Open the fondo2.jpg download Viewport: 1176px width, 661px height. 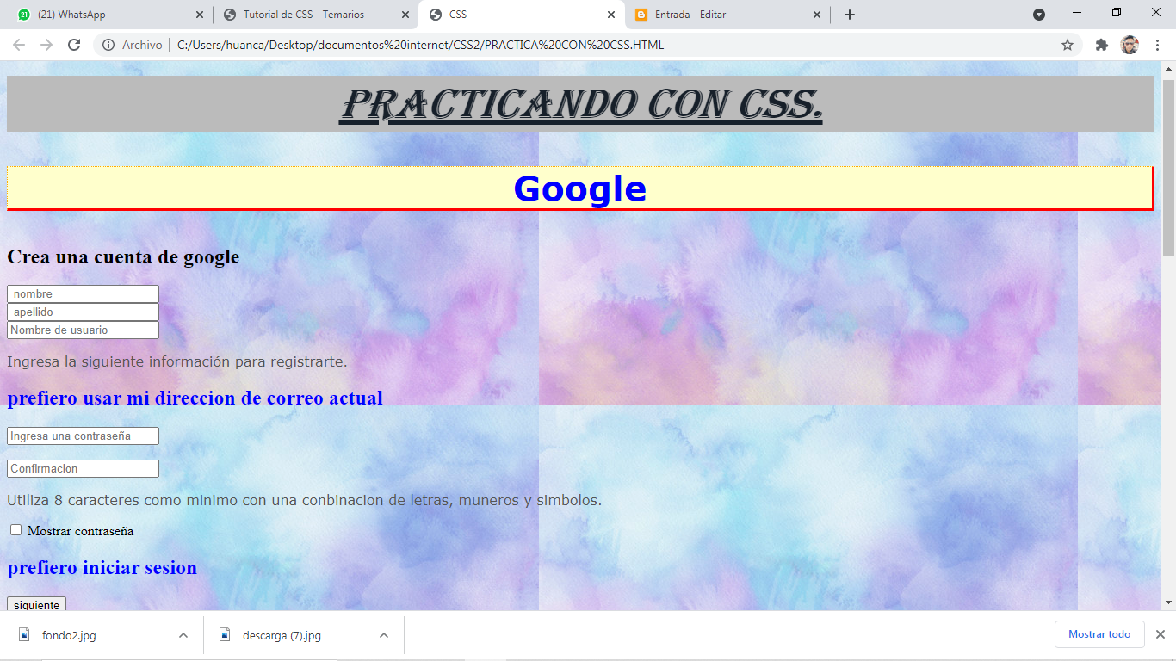(x=69, y=635)
